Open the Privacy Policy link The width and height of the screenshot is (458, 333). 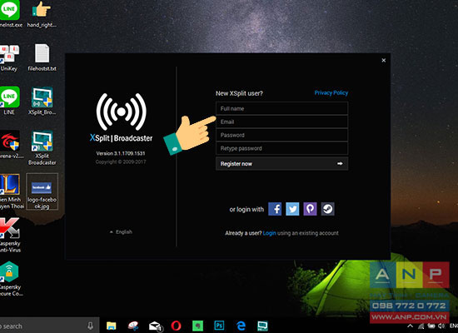point(331,93)
